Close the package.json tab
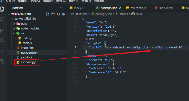The height and width of the screenshot is (101, 189). (120, 8)
